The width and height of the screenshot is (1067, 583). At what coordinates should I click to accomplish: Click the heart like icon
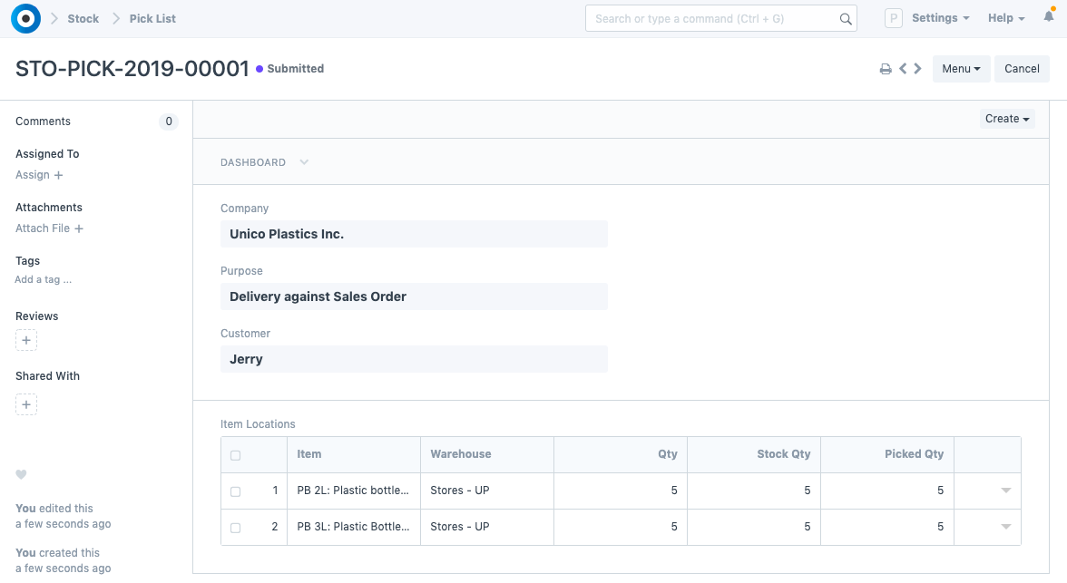(x=22, y=475)
